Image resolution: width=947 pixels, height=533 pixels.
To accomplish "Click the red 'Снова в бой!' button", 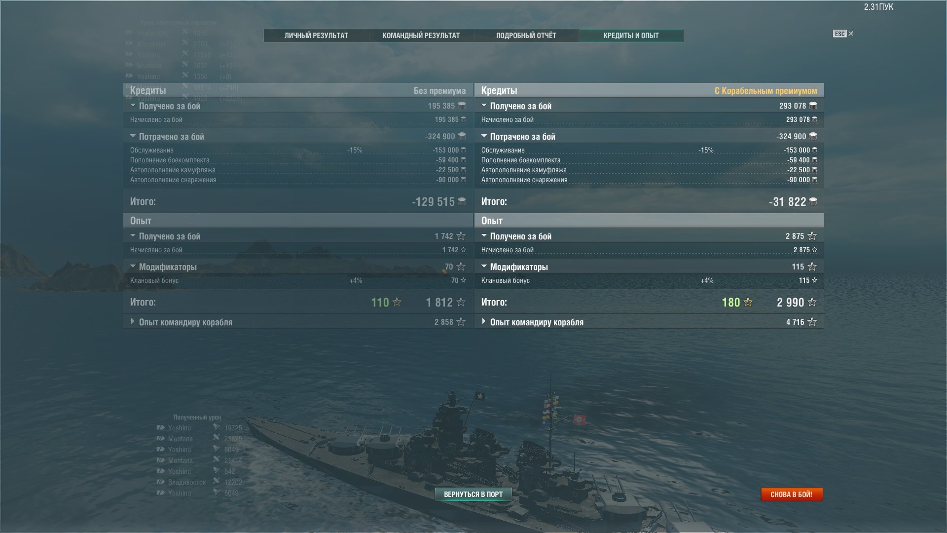I will [x=792, y=494].
